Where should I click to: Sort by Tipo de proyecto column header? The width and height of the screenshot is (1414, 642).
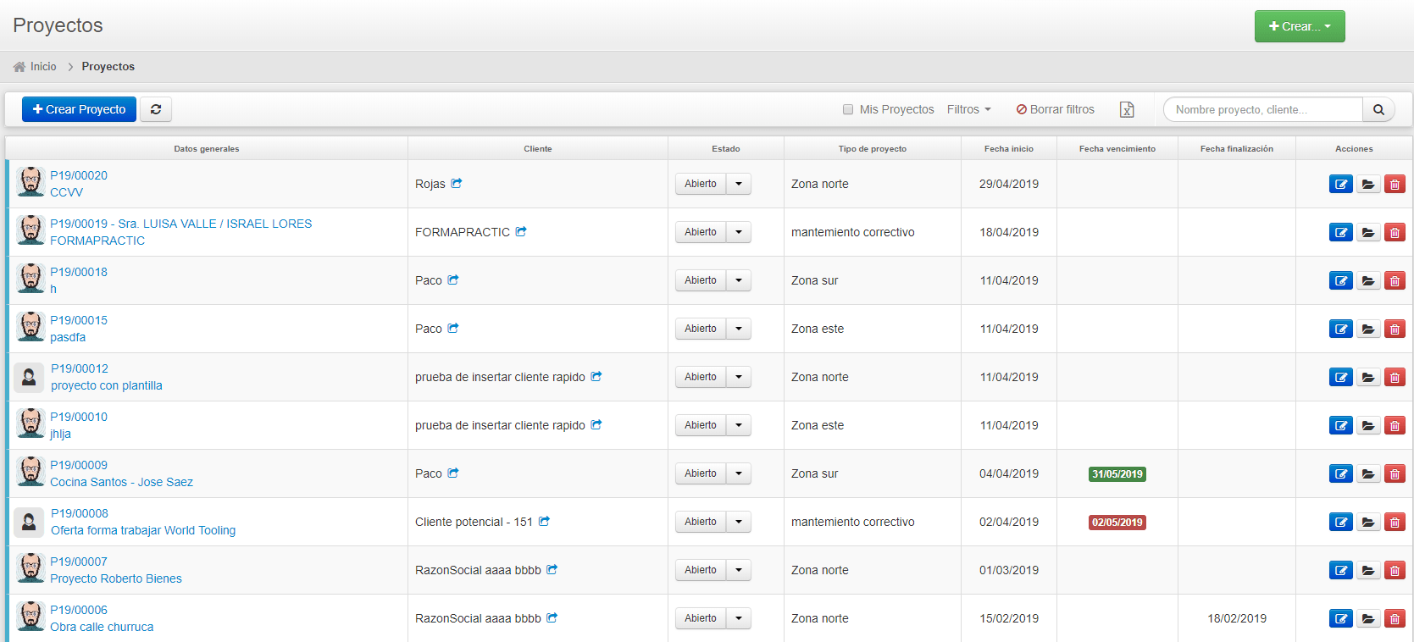pyautogui.click(x=873, y=148)
